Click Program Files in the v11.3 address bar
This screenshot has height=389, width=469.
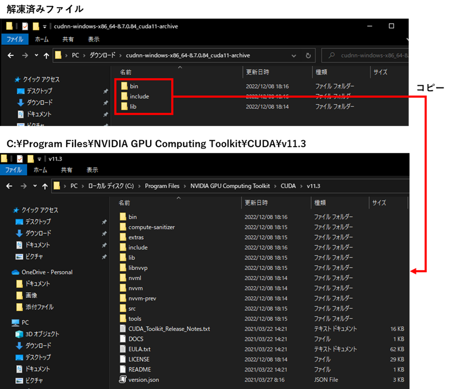tap(162, 186)
